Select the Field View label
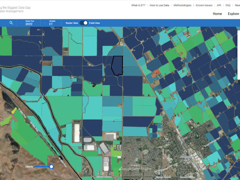Image resolution: width=240 pixels, height=180 pixels. point(94,23)
